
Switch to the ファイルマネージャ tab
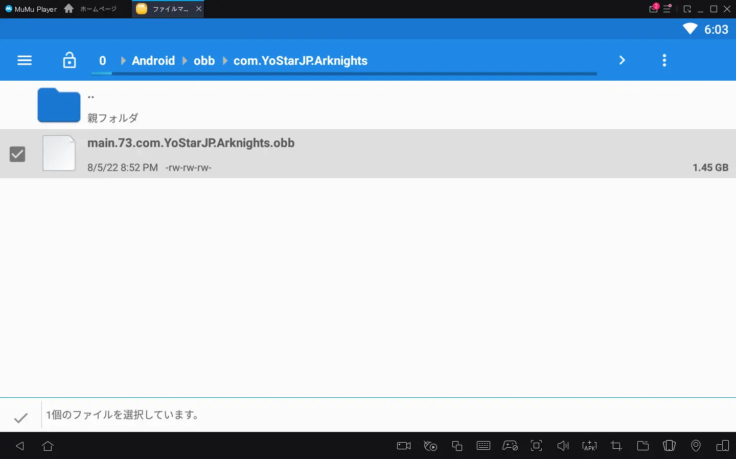pyautogui.click(x=165, y=9)
